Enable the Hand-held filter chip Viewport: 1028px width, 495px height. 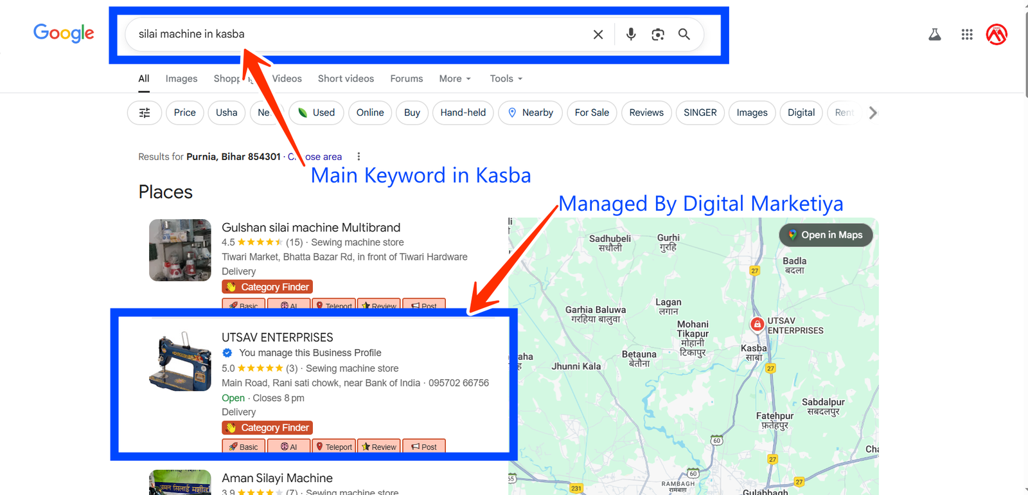[463, 113]
